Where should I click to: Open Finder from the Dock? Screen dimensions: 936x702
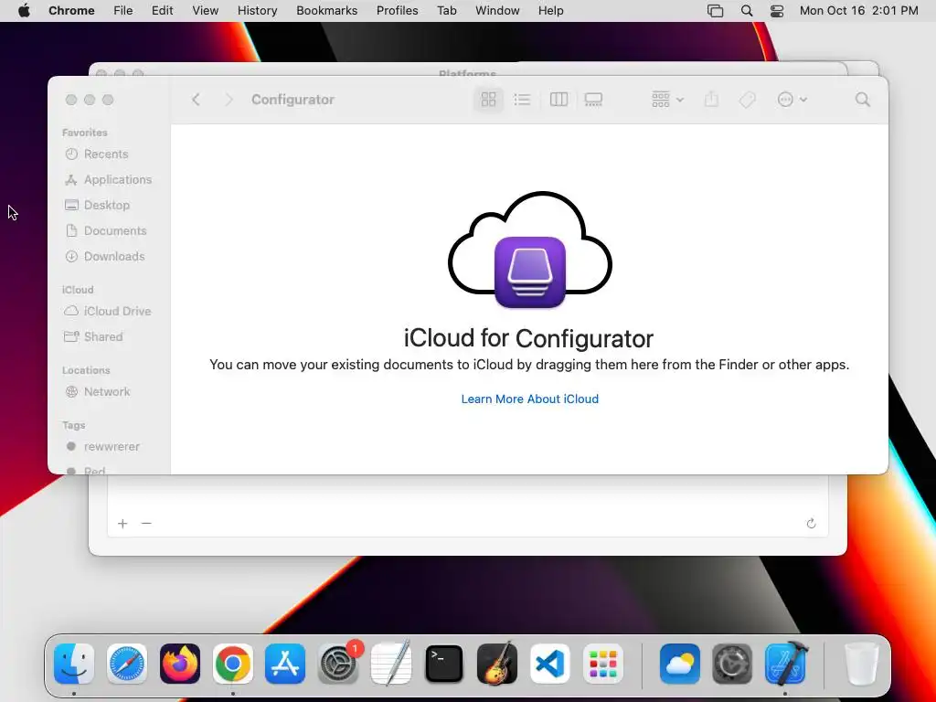[74, 664]
